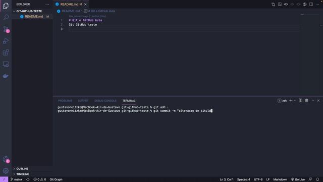The width and height of the screenshot is (323, 182).
Task: Open the Explorer view in activity bar
Action: [x=6, y=6]
